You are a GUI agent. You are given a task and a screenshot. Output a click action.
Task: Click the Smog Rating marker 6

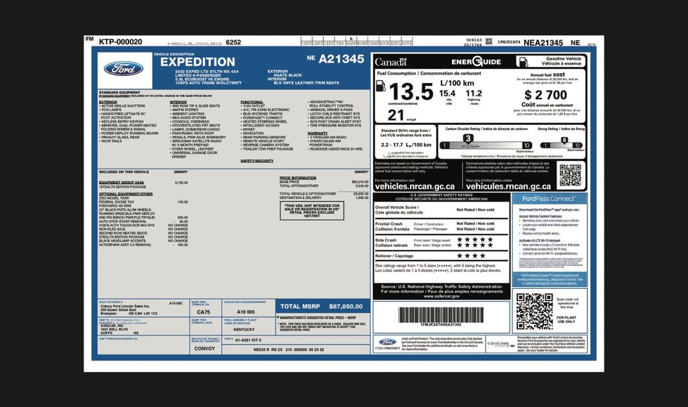click(x=564, y=141)
